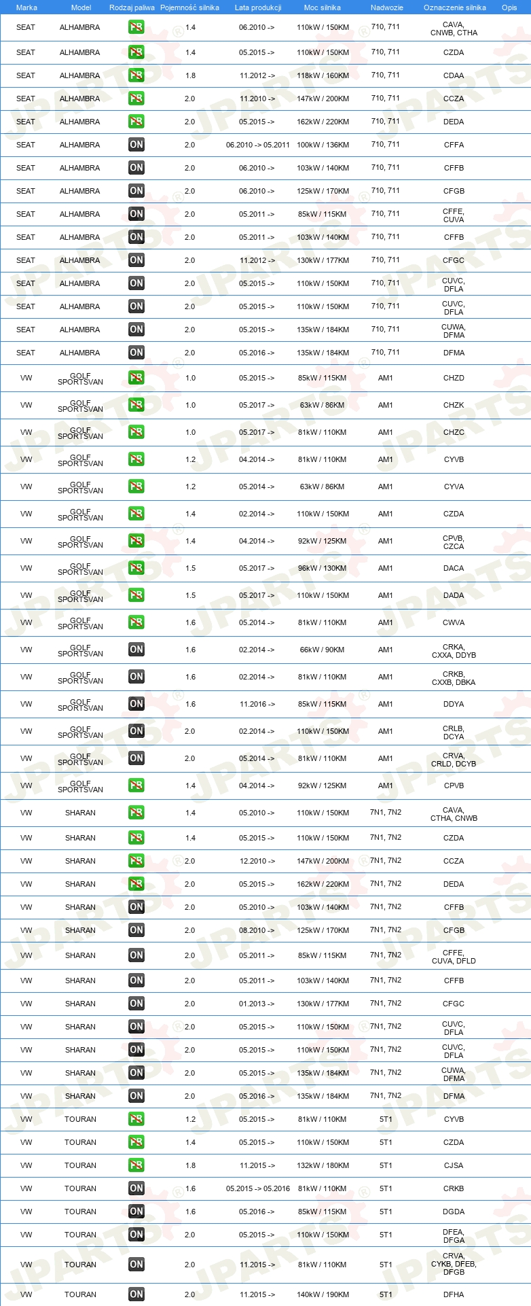This screenshot has height=1306, width=531.
Task: Select the engine codes CPVB, CZCA
Action: pos(454,542)
